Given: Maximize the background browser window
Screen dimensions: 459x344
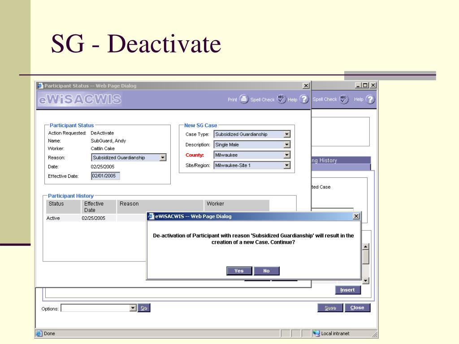Looking at the screenshot, I should click(x=365, y=85).
